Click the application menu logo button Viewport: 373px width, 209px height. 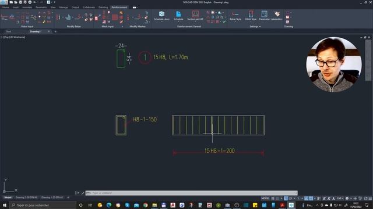[x=4, y=2]
